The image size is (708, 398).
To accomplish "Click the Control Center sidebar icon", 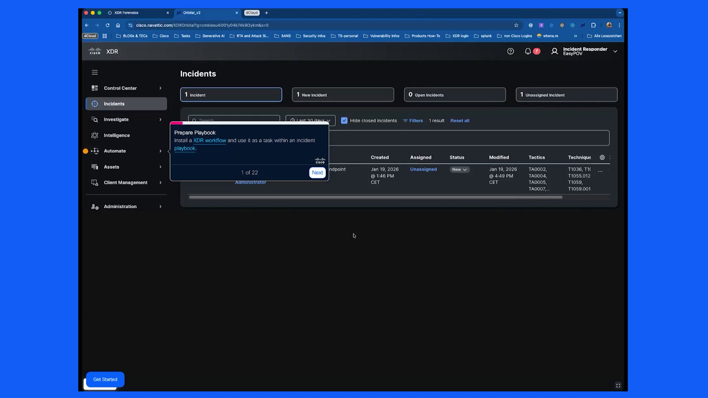I will (95, 88).
